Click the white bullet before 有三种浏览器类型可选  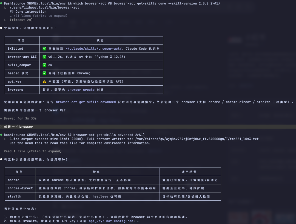click(x=1, y=159)
